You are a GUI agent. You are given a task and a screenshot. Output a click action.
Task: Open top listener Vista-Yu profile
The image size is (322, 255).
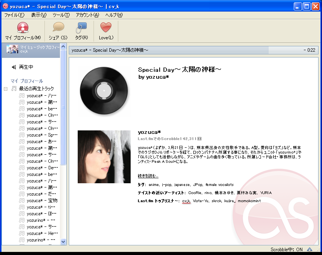click(x=201, y=201)
